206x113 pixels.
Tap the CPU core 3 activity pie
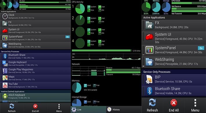pos(80,32)
